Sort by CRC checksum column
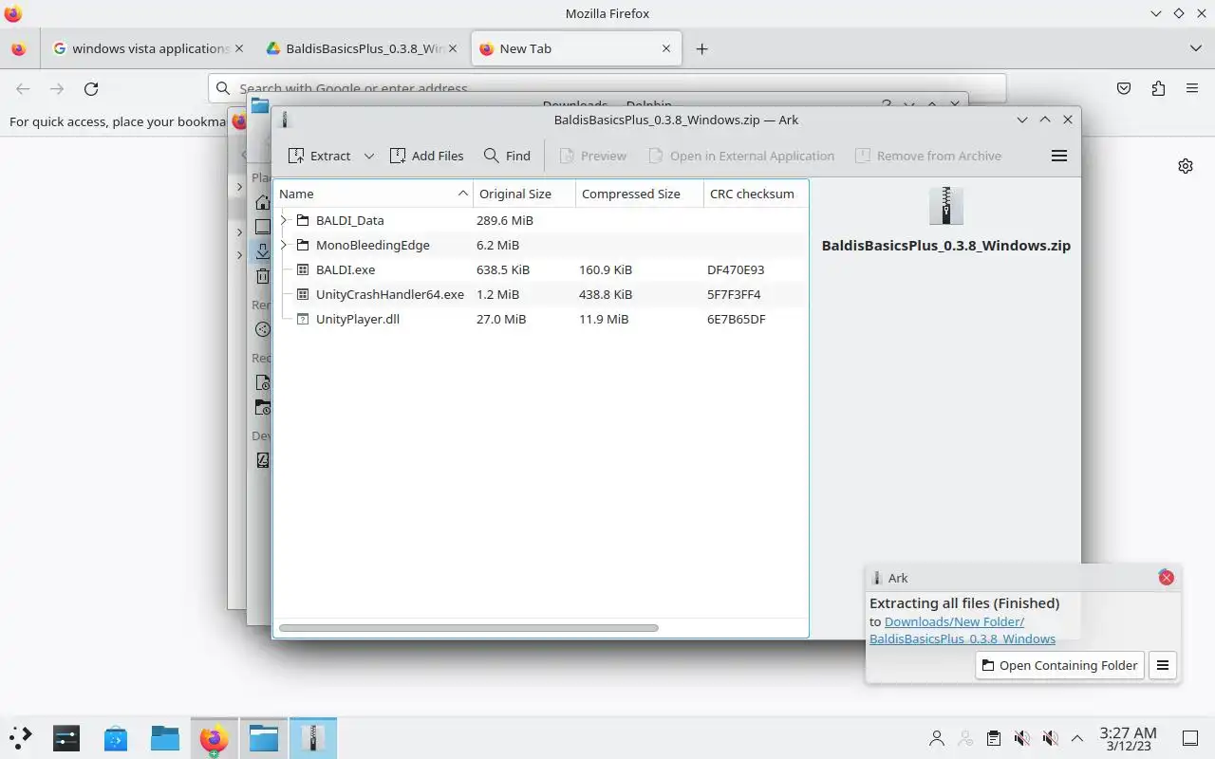 coord(755,194)
